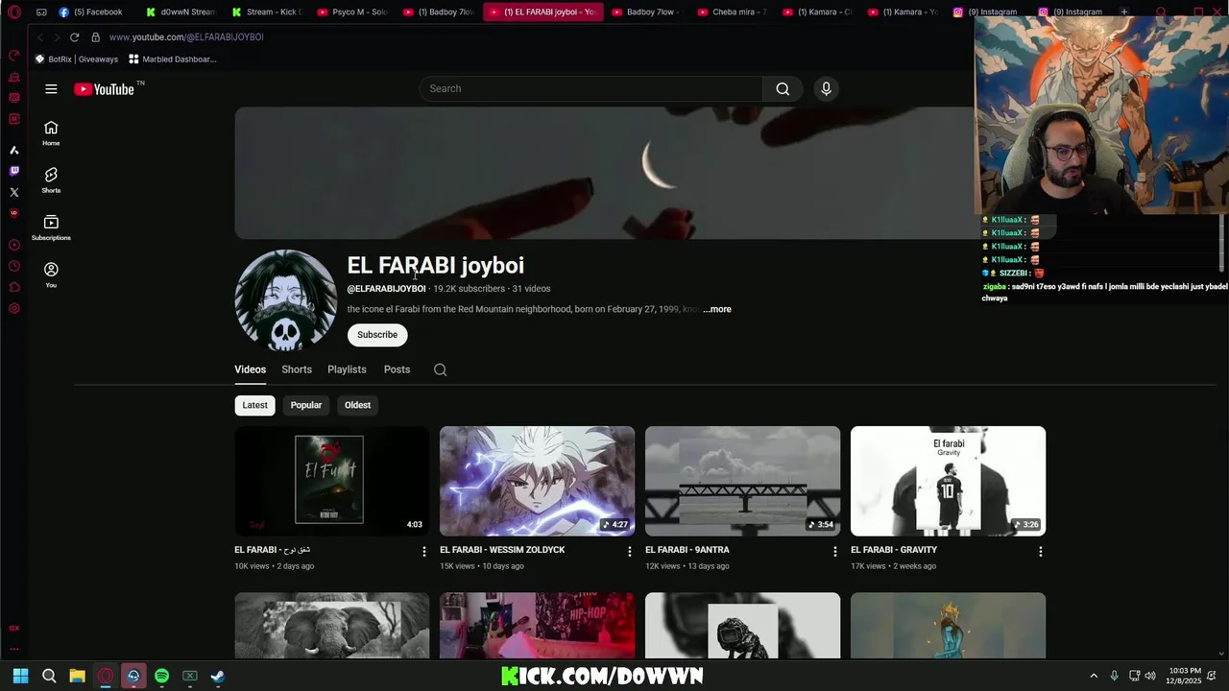This screenshot has height=691, width=1229.
Task: Open the You section in sidebar
Action: (x=51, y=274)
